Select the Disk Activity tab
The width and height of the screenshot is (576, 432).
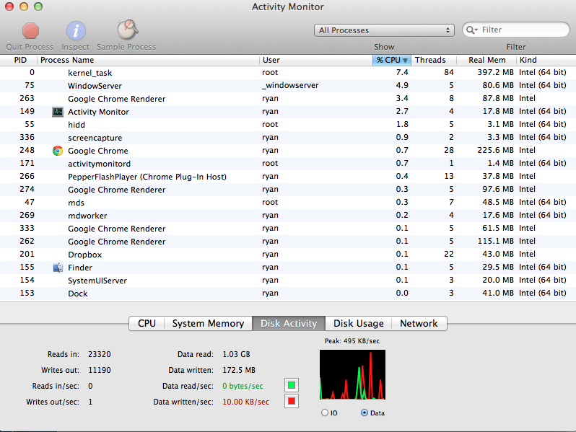point(289,323)
